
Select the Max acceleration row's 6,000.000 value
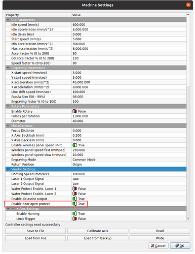click(x=81, y=49)
